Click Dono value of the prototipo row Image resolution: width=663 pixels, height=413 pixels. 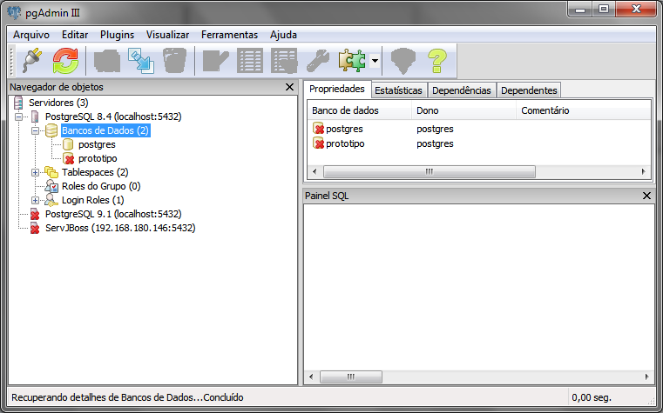435,143
